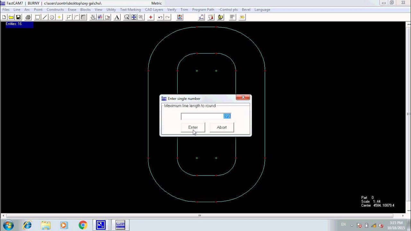The width and height of the screenshot is (411, 231).
Task: Select the Circle drawing tool icon
Action: coord(52,17)
